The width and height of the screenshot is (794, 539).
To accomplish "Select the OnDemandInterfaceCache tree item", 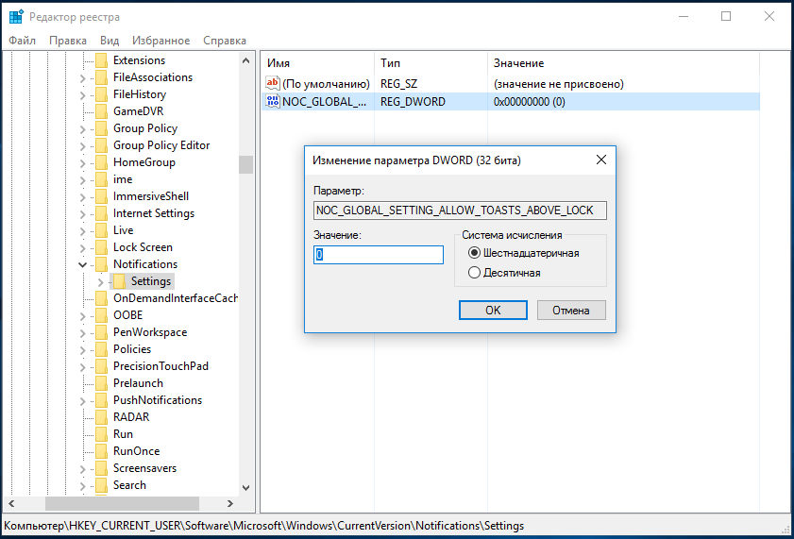I will point(175,298).
